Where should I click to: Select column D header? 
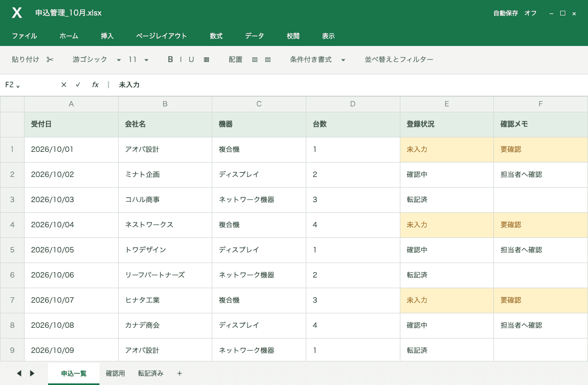pyautogui.click(x=353, y=104)
